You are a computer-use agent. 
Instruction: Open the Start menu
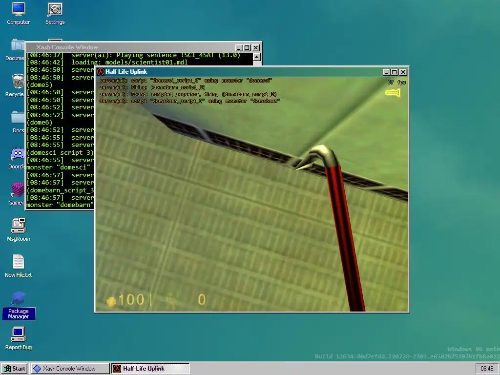click(14, 369)
